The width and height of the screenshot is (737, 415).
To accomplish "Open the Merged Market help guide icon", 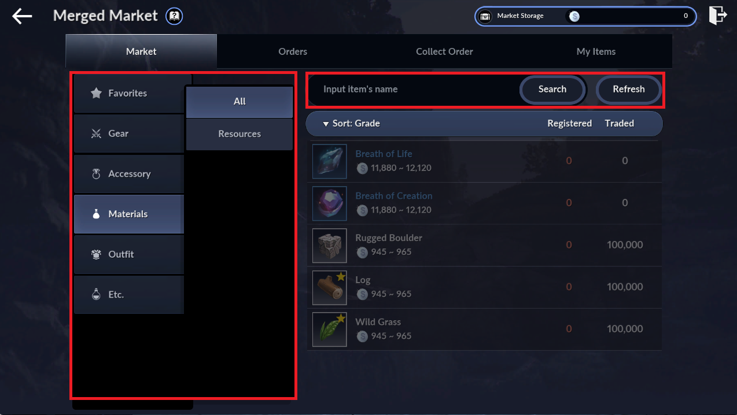I will [x=174, y=16].
